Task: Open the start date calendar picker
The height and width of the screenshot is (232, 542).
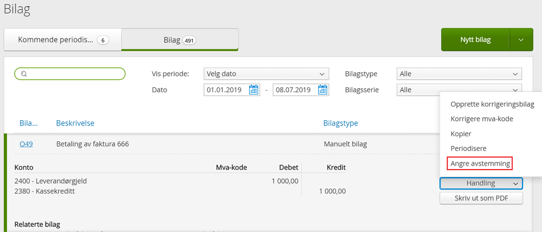Action: [x=254, y=90]
